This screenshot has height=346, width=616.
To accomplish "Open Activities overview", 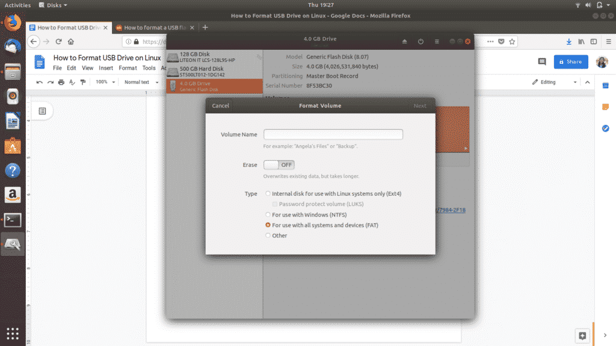I will (x=17, y=5).
